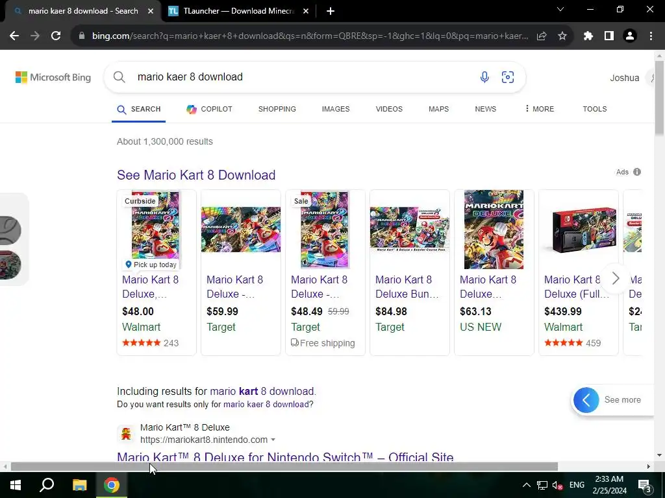This screenshot has width=665, height=498.
Task: Open a new browser tab
Action: tap(331, 11)
